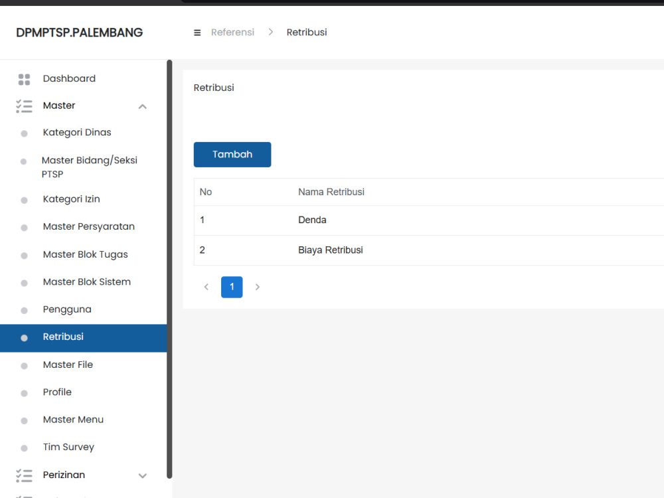
Task: Click the Master checklist icon
Action: [x=24, y=106]
